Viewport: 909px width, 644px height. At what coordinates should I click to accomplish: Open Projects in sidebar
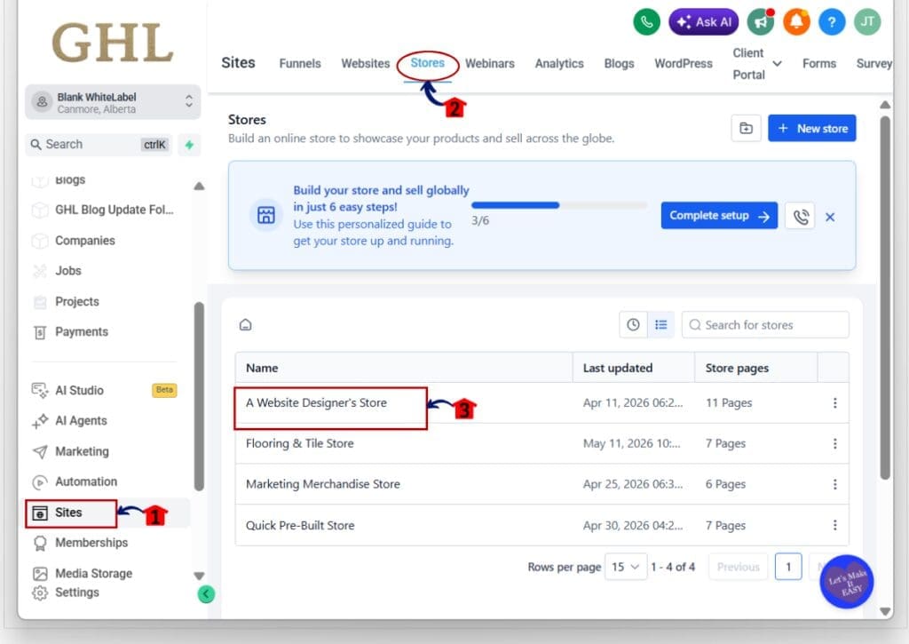click(x=76, y=302)
